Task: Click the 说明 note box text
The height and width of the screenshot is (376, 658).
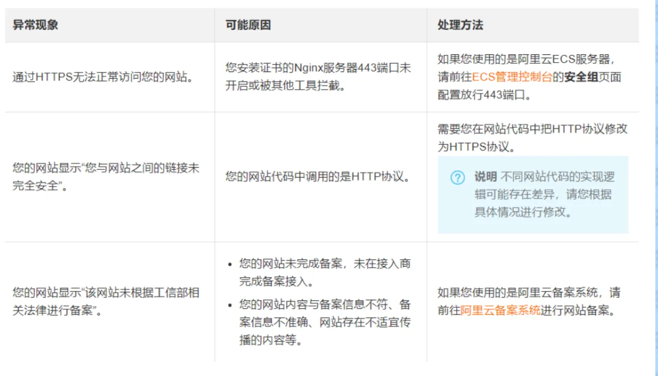Action: pos(544,195)
